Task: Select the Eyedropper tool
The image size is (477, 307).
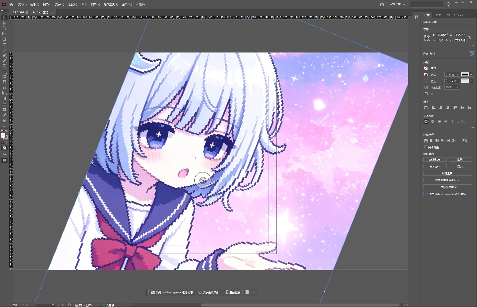Action: (x=4, y=115)
